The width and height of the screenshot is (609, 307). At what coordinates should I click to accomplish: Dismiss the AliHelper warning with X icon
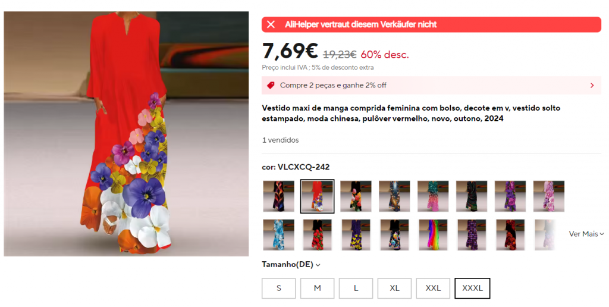(x=271, y=24)
